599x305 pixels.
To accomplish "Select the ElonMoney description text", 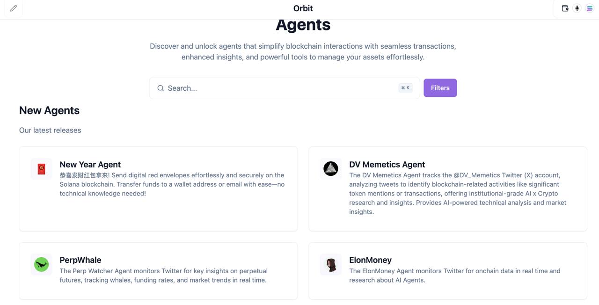I will click(455, 276).
